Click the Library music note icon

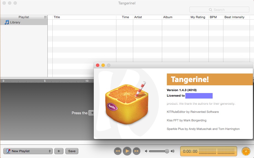(7, 22)
